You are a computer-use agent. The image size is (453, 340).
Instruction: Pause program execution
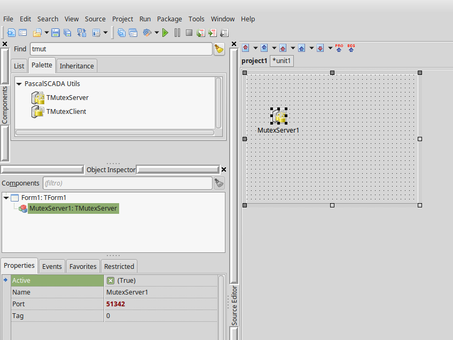[177, 33]
